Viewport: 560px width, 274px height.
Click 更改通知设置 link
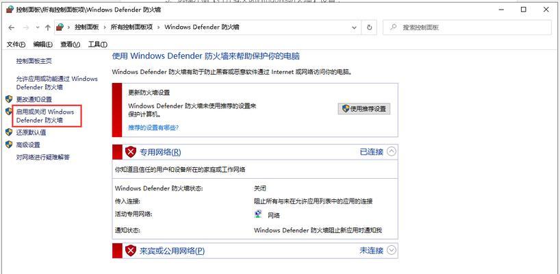(x=34, y=99)
